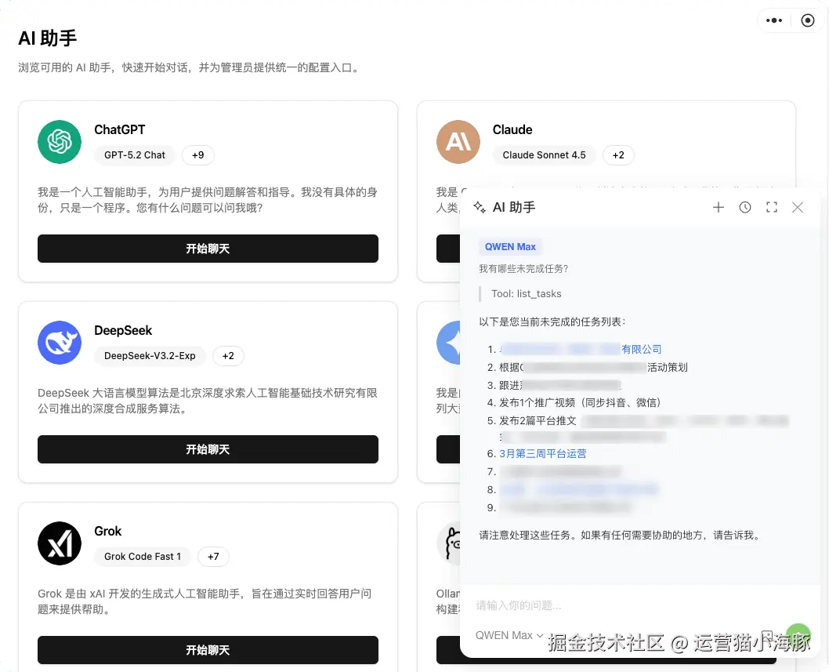Expand DeepSeek's +2 more models badge
The height and width of the screenshot is (672, 829).
228,355
